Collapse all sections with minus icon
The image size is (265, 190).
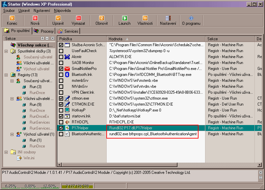pyautogui.click(x=47, y=39)
